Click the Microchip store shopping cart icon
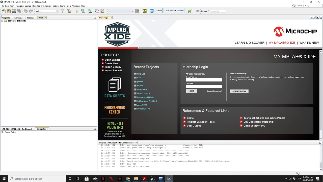This screenshot has height=182, width=323. coord(190,11)
